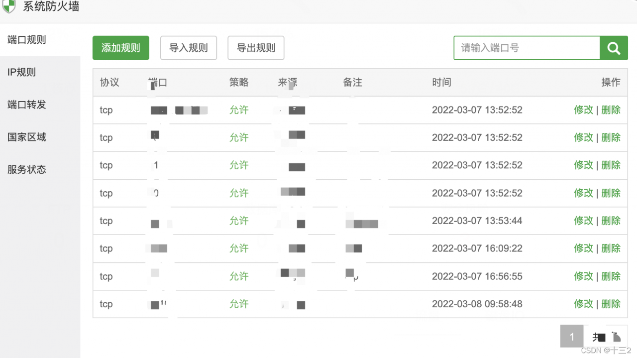Screen dimensions: 637x358
Task: Click the green search magnifier icon
Action: click(614, 48)
